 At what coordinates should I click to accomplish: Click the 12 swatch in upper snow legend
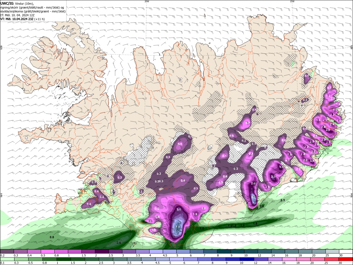pos(264,251)
